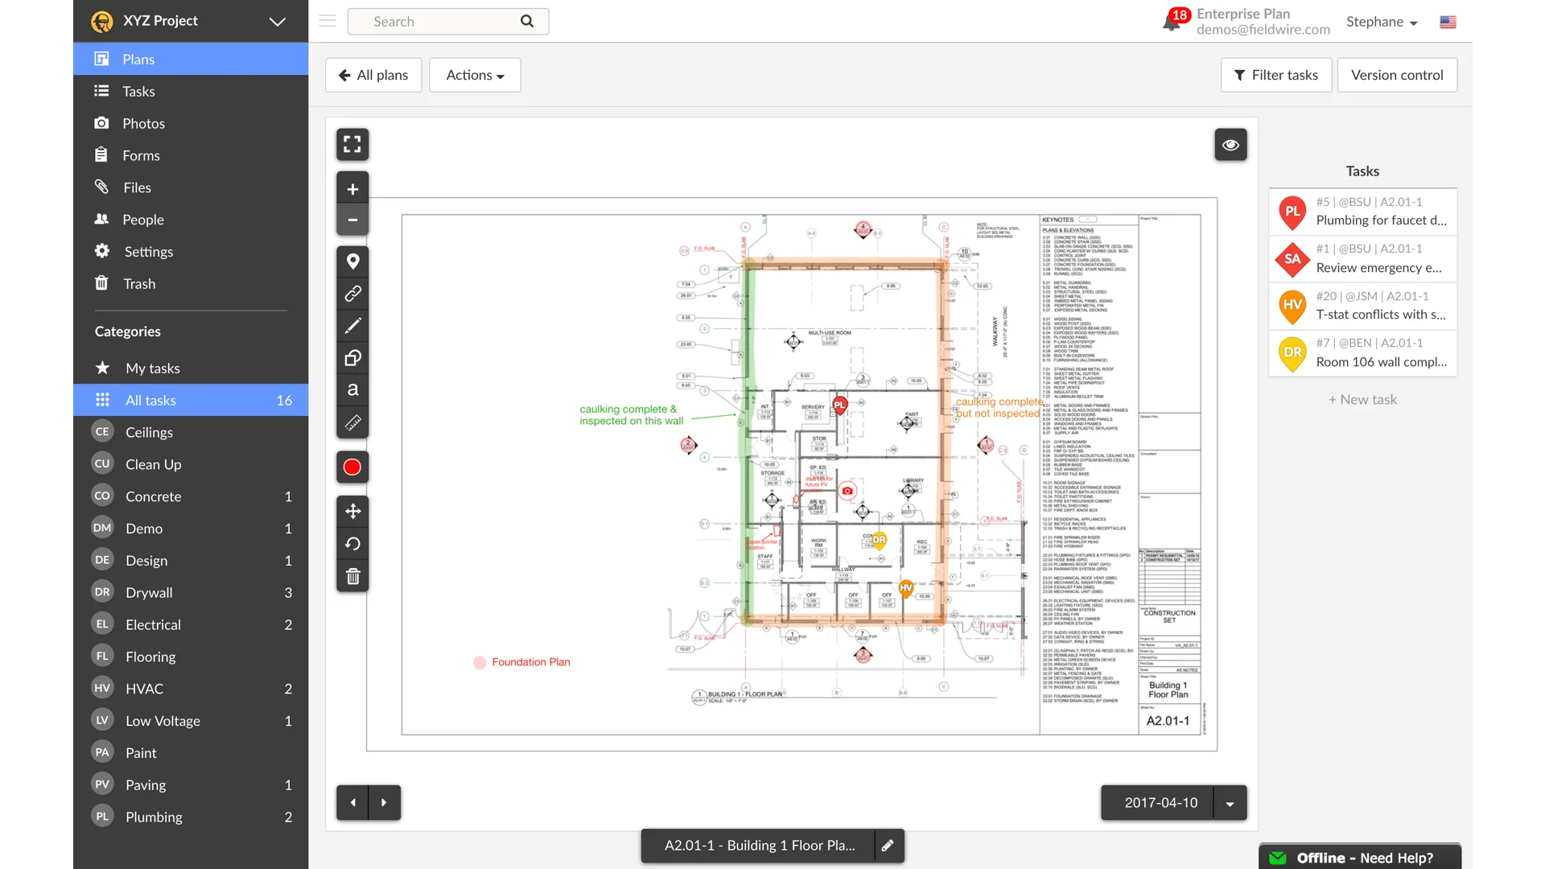Open Forms in the sidebar
1545x869 pixels.
click(191, 155)
